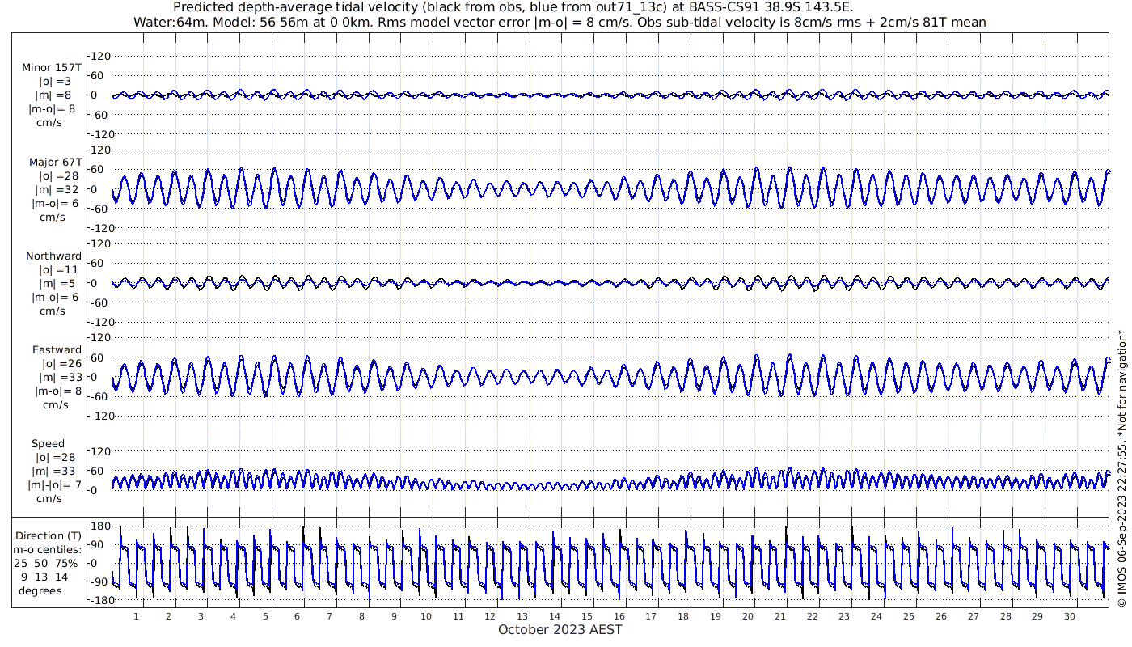Click the '180' y-axis label in Direction panel

pyautogui.click(x=100, y=526)
